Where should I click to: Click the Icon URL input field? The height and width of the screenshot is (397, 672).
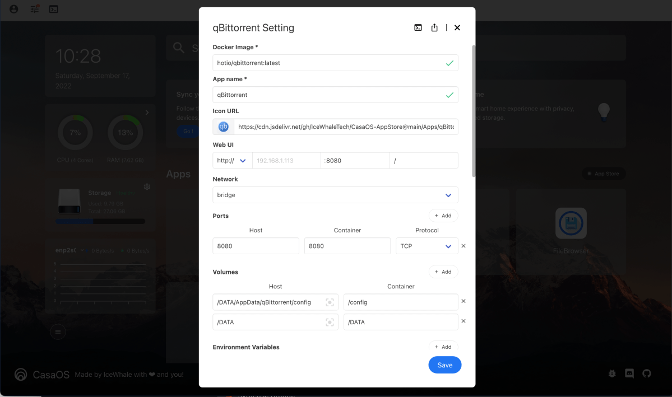(x=346, y=127)
